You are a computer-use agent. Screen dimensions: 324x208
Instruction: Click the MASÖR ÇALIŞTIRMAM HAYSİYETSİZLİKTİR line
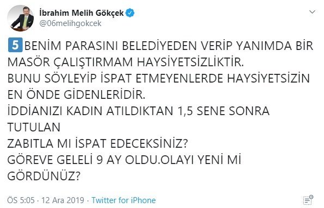[125, 62]
